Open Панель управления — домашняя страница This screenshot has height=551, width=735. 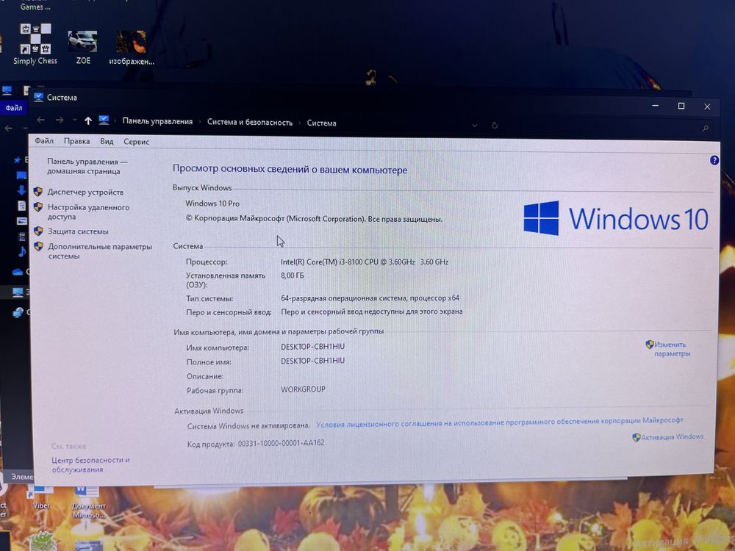point(87,166)
